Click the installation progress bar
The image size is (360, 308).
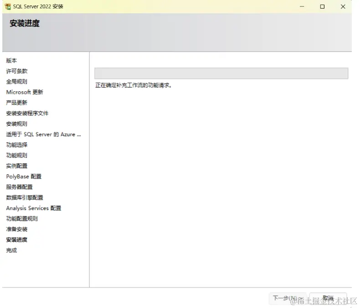(x=221, y=73)
